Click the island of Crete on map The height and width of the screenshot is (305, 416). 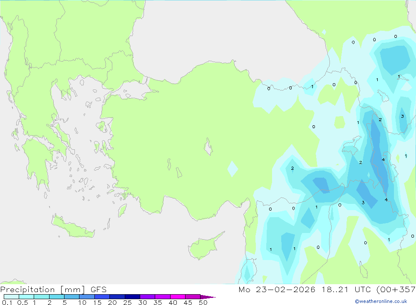73,227
